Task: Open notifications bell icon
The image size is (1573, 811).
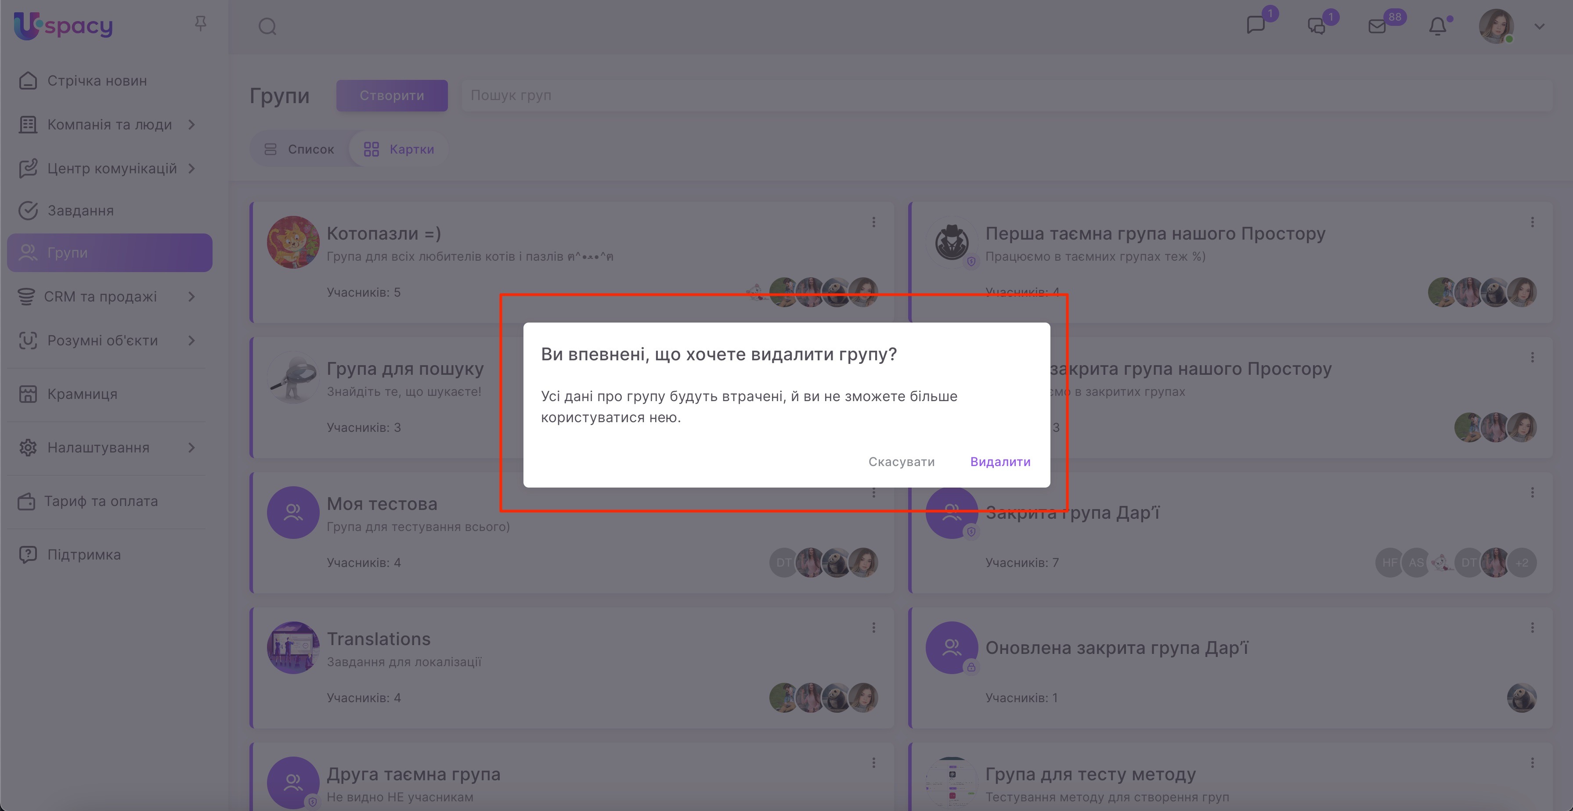Action: tap(1437, 26)
